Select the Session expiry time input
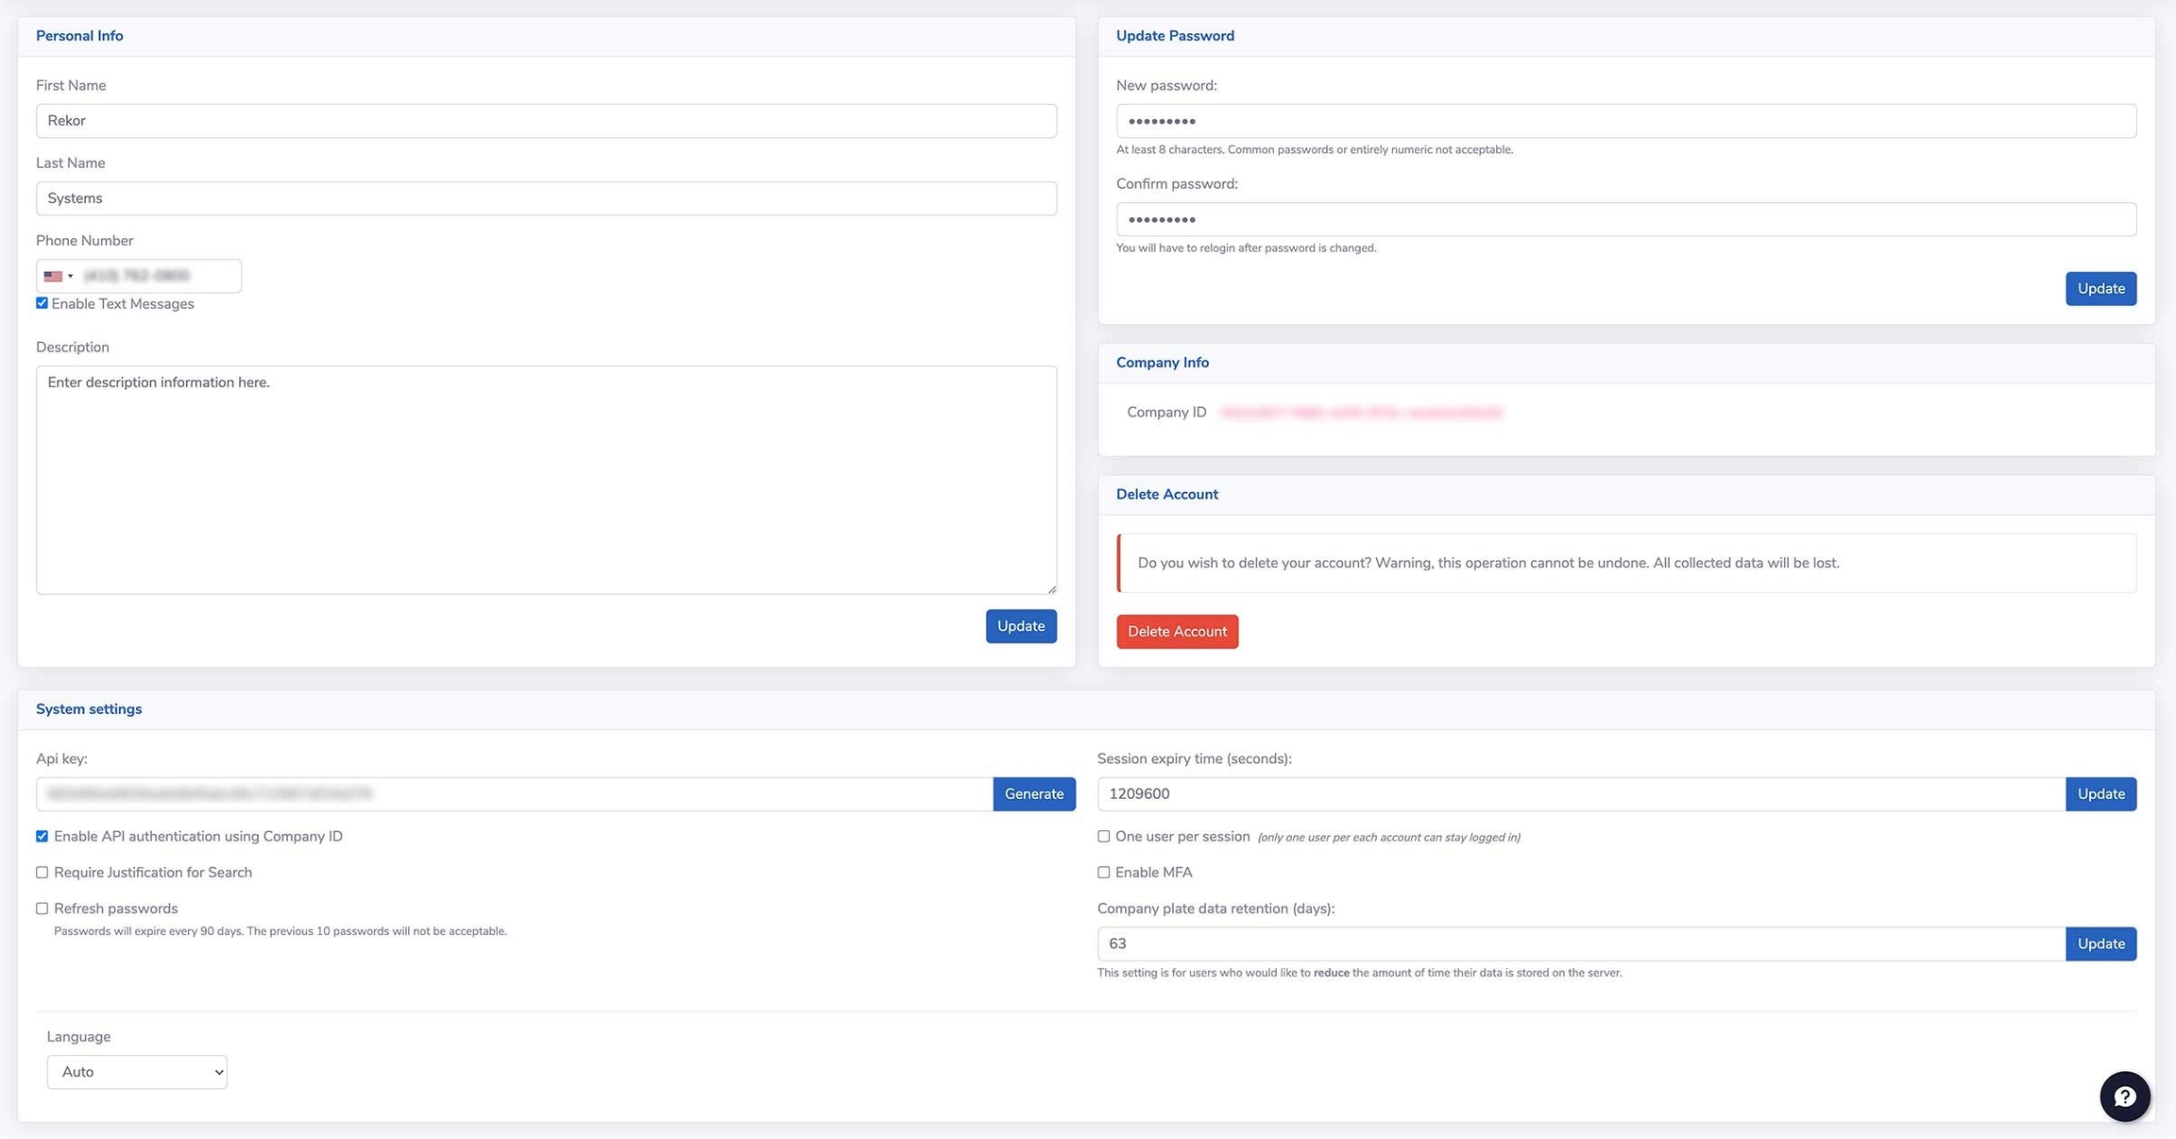The image size is (2176, 1139). point(1580,793)
